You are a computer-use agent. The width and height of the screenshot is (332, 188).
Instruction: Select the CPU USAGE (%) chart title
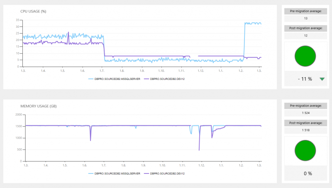pyautogui.click(x=32, y=11)
